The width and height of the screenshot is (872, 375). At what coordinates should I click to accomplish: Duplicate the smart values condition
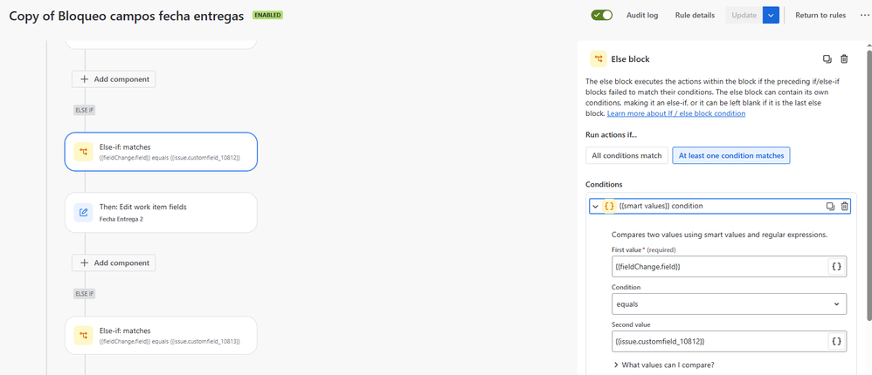coord(830,206)
